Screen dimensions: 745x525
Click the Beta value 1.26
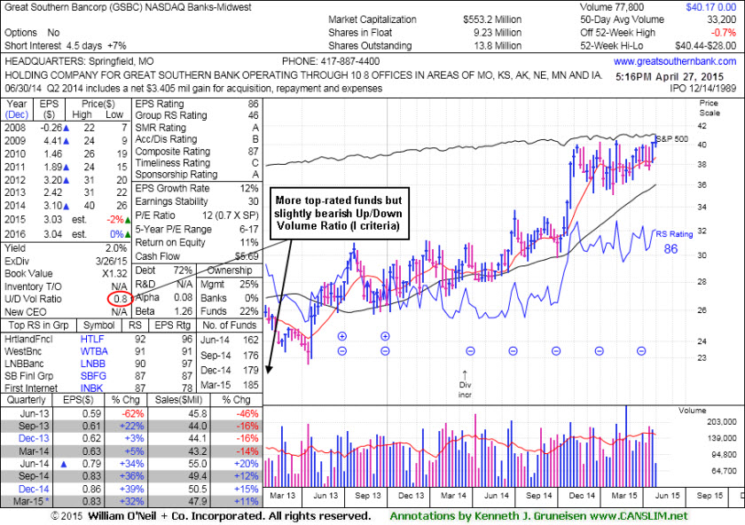(x=184, y=311)
